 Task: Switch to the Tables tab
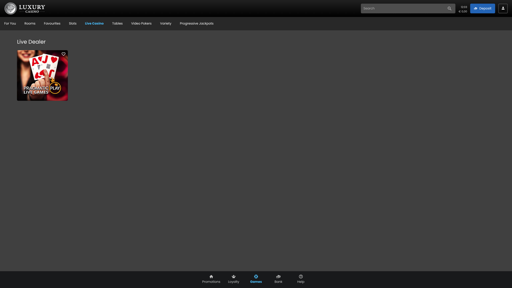pyautogui.click(x=117, y=23)
